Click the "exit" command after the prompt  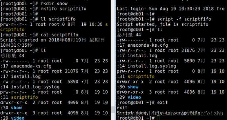coord(162,103)
